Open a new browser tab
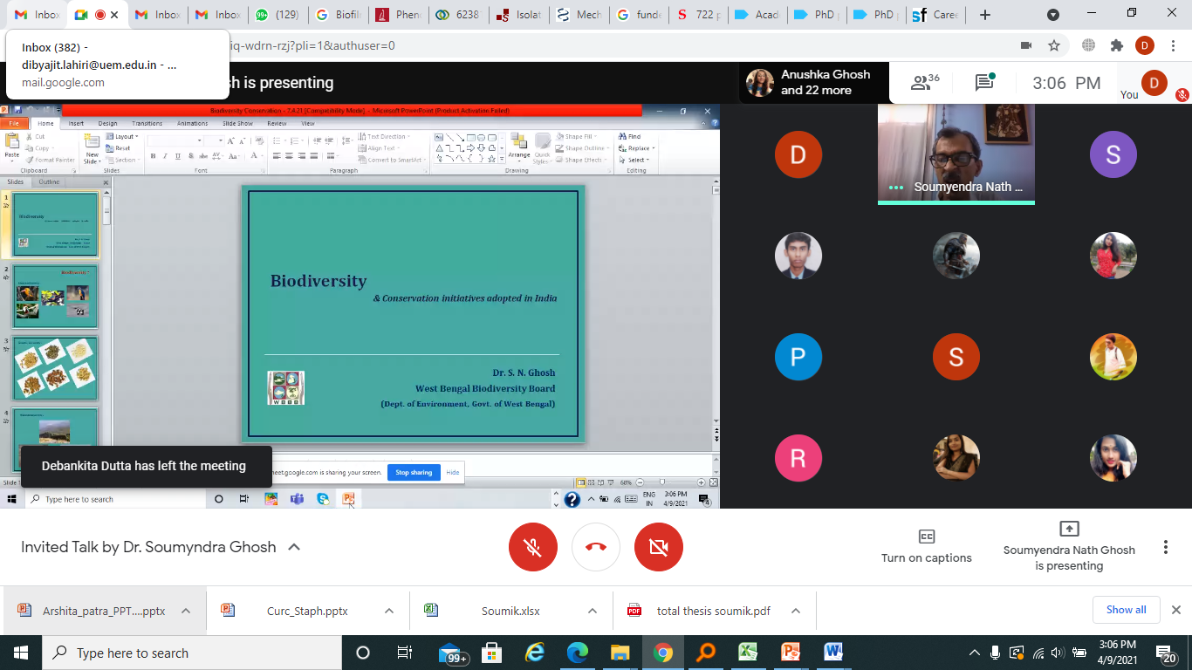 [985, 15]
